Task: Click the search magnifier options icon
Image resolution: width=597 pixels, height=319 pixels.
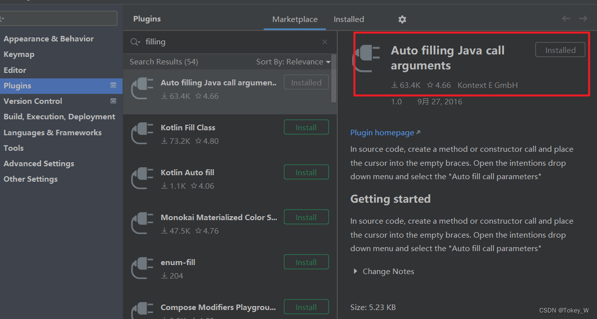Action: (x=135, y=42)
